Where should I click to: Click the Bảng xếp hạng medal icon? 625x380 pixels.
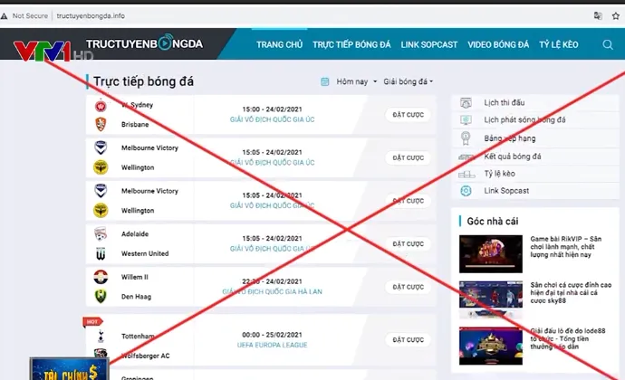tap(466, 138)
